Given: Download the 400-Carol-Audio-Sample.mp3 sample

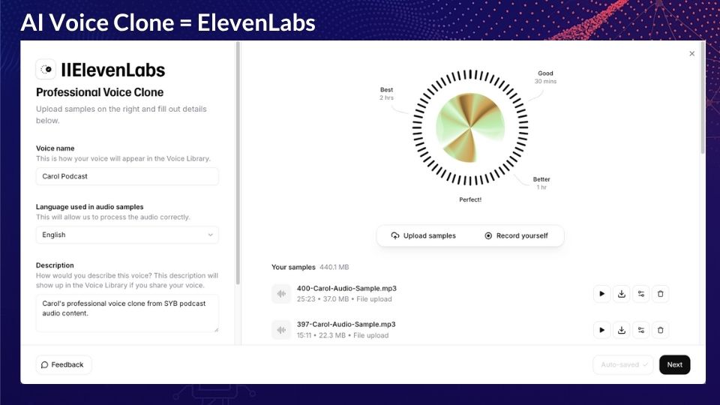Looking at the screenshot, I should point(621,294).
